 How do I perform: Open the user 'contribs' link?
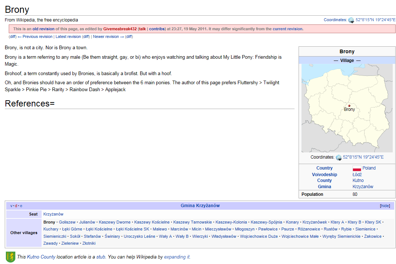pos(157,29)
